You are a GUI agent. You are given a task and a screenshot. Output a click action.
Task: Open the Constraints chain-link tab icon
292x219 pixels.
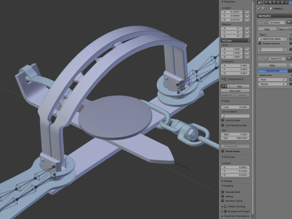click(286, 2)
